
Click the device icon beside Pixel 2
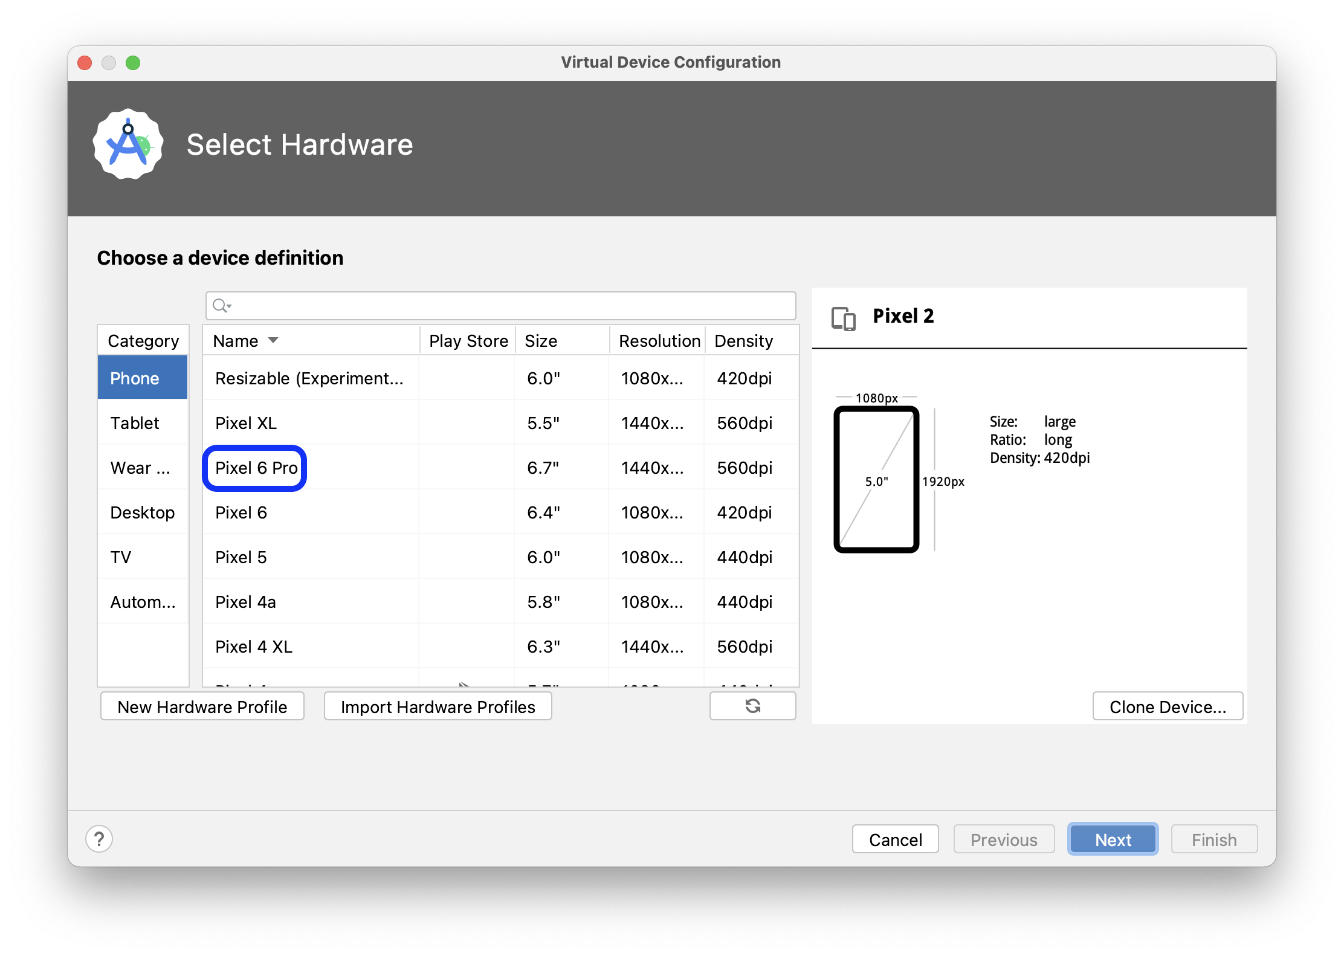pyautogui.click(x=844, y=318)
